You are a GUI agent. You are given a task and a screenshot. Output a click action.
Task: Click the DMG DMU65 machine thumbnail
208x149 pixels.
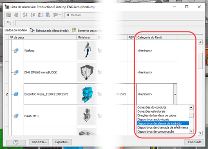[87, 72]
